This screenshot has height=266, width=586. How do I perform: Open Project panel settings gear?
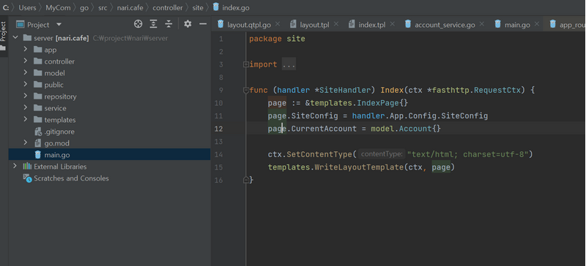[188, 24]
